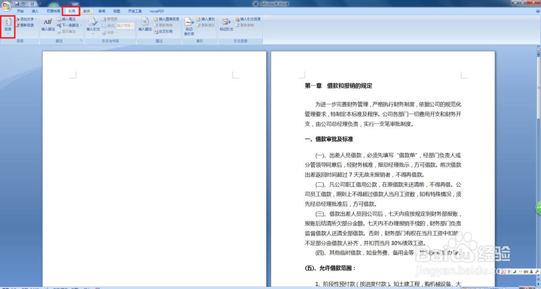Click the paragraph starting (二)、凡公司职工借用公款

383,194
